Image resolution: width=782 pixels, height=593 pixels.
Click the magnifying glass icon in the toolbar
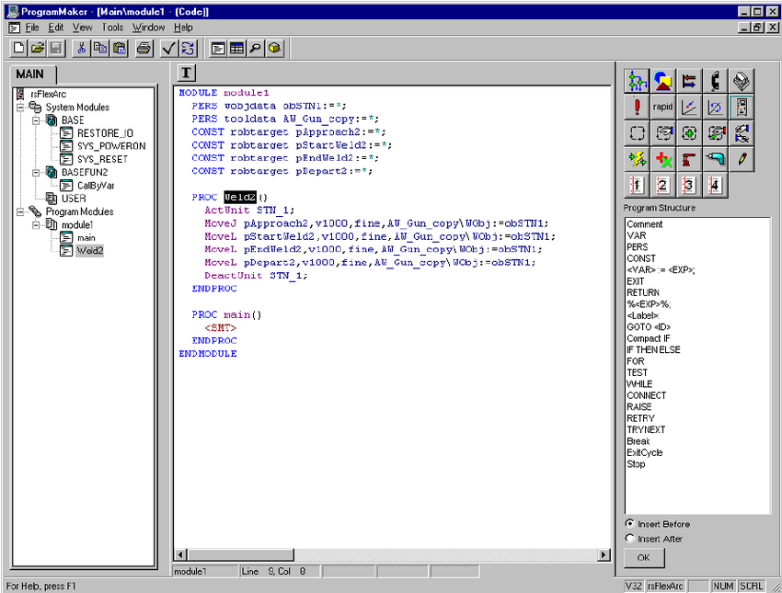255,49
